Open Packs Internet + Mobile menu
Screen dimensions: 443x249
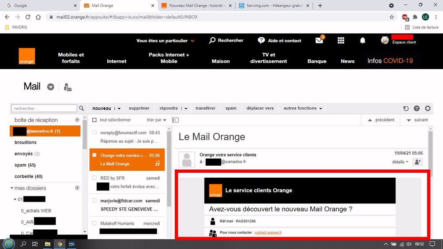[x=169, y=58]
